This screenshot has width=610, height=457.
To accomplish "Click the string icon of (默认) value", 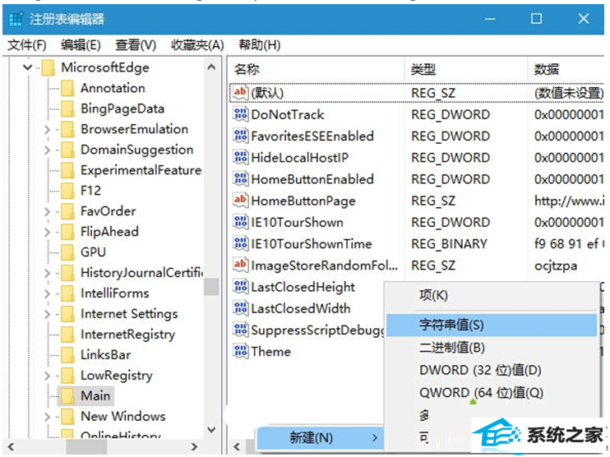I will coord(240,93).
